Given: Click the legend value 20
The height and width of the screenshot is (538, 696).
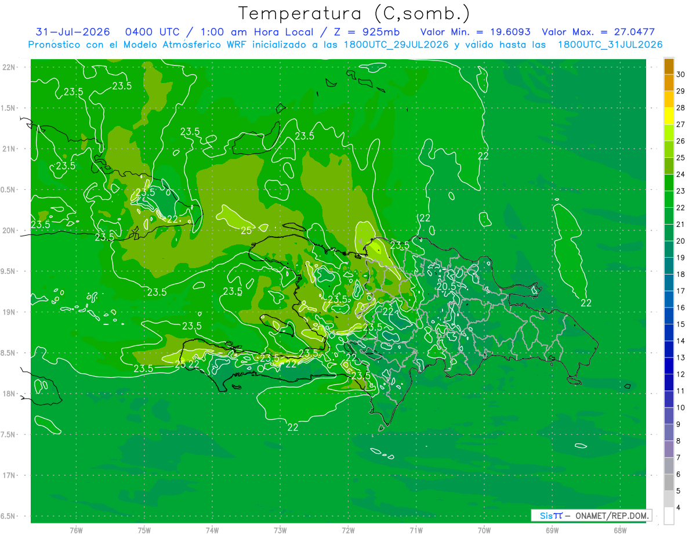Looking at the screenshot, I should (x=680, y=241).
